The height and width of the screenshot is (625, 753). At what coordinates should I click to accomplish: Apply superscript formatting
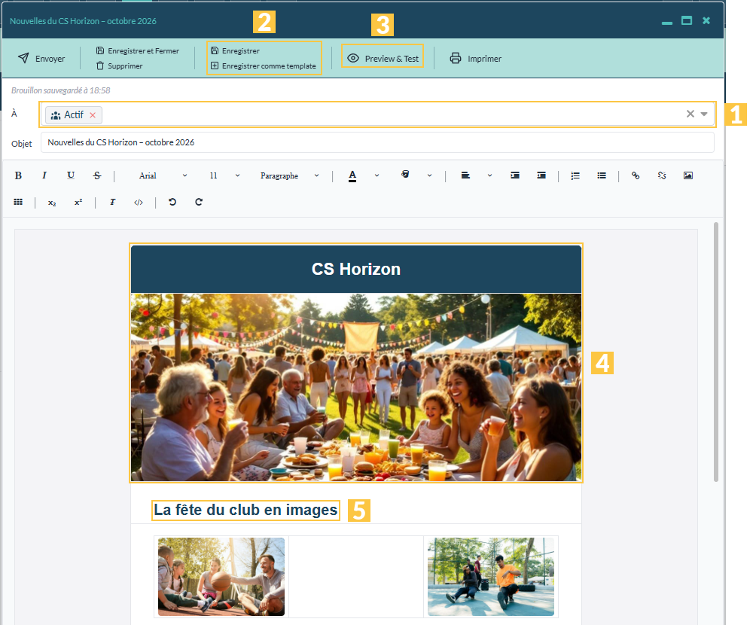point(78,202)
